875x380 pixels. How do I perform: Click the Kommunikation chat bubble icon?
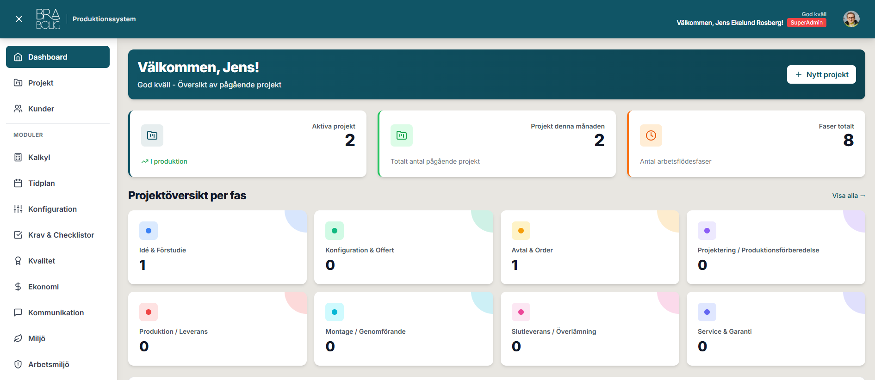point(18,313)
